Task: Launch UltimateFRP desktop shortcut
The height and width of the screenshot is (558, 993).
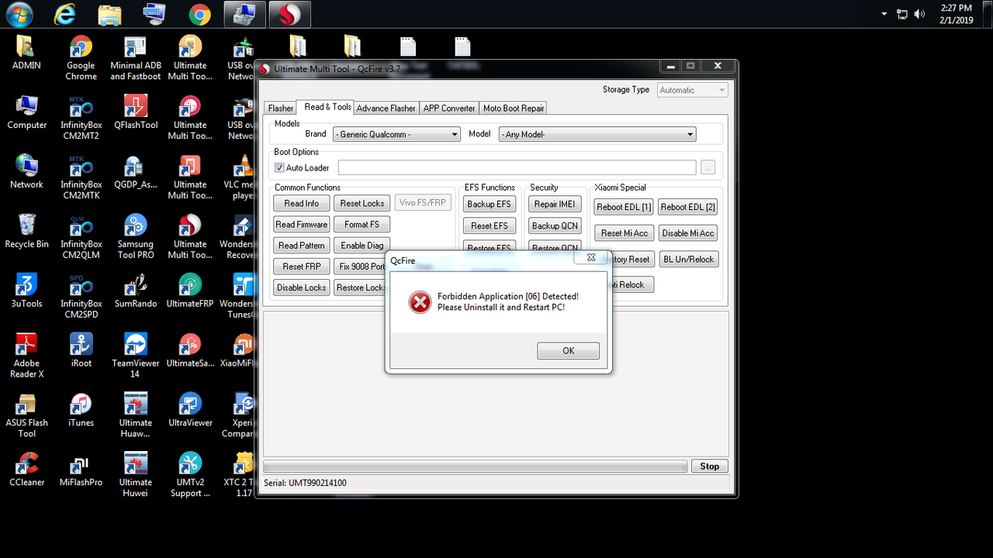Action: coord(190,291)
